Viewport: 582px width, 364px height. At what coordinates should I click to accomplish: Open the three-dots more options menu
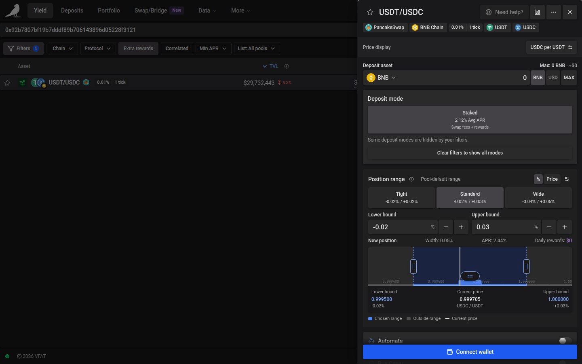[x=553, y=12]
